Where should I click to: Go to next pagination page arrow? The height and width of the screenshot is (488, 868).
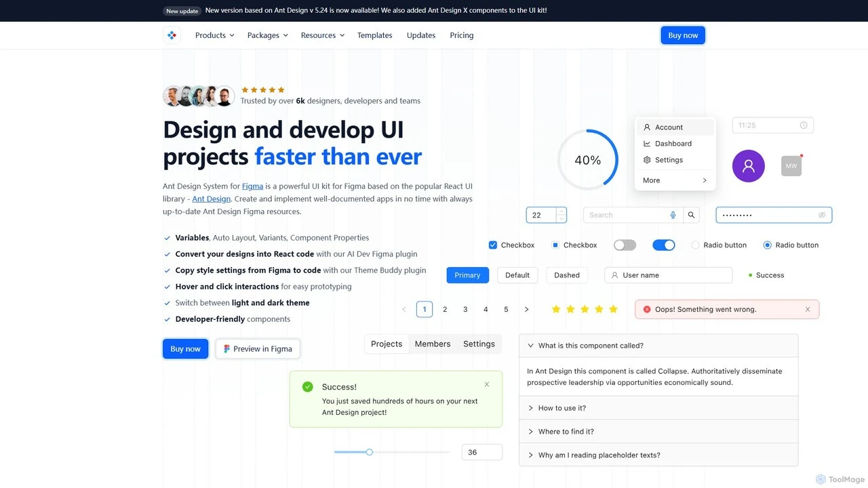(x=526, y=309)
